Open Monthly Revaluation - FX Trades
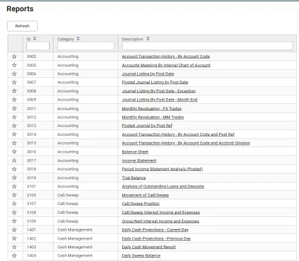The image size is (299, 261). click(152, 109)
